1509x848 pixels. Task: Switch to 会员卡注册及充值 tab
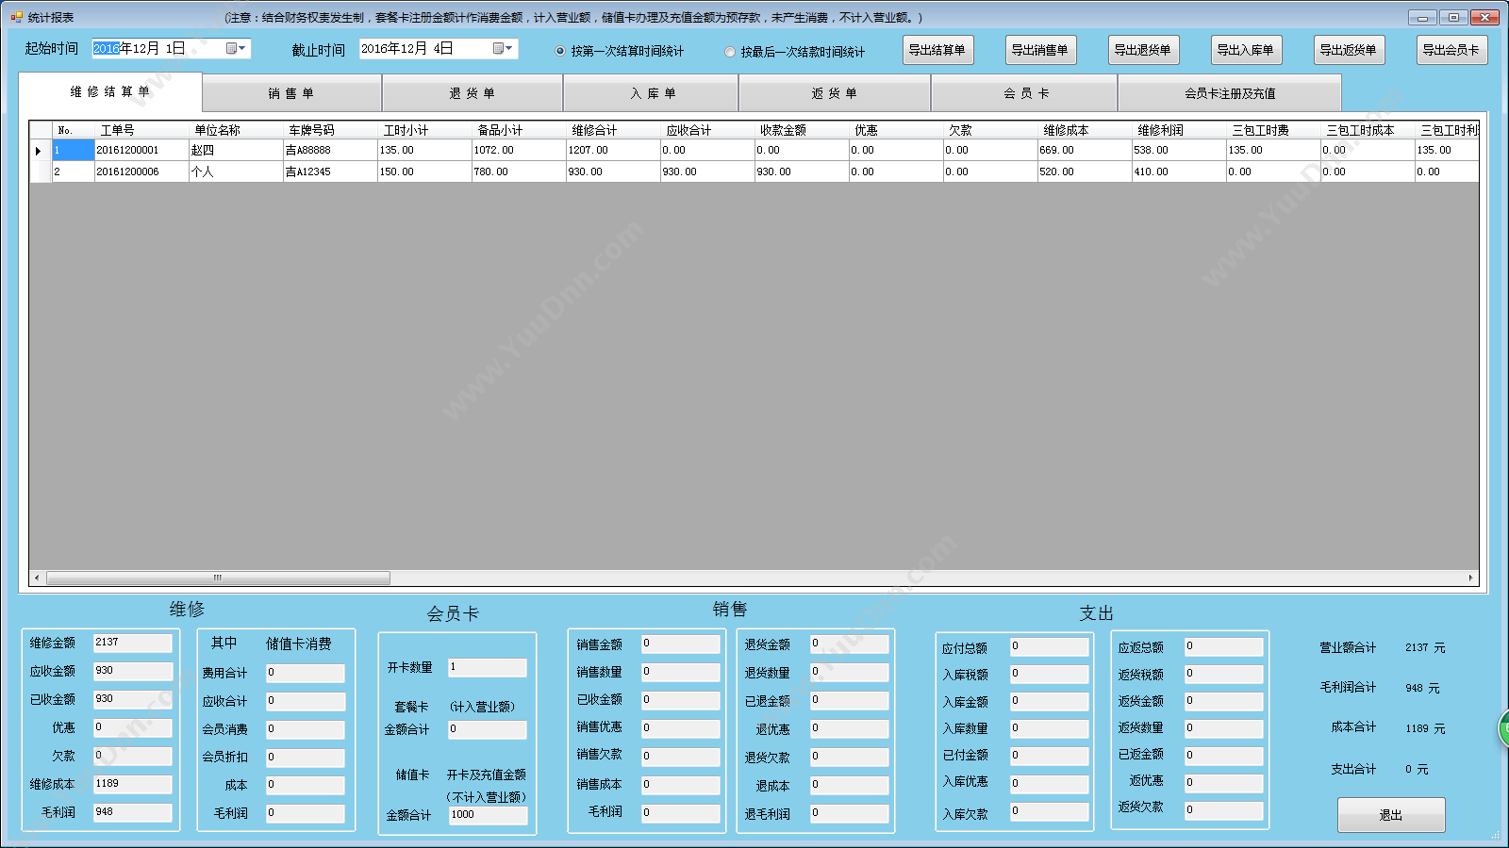[x=1230, y=93]
